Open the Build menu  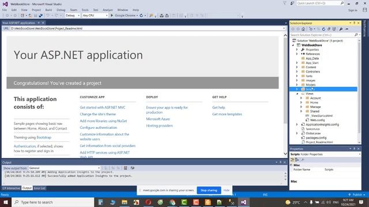pyautogui.click(x=48, y=10)
